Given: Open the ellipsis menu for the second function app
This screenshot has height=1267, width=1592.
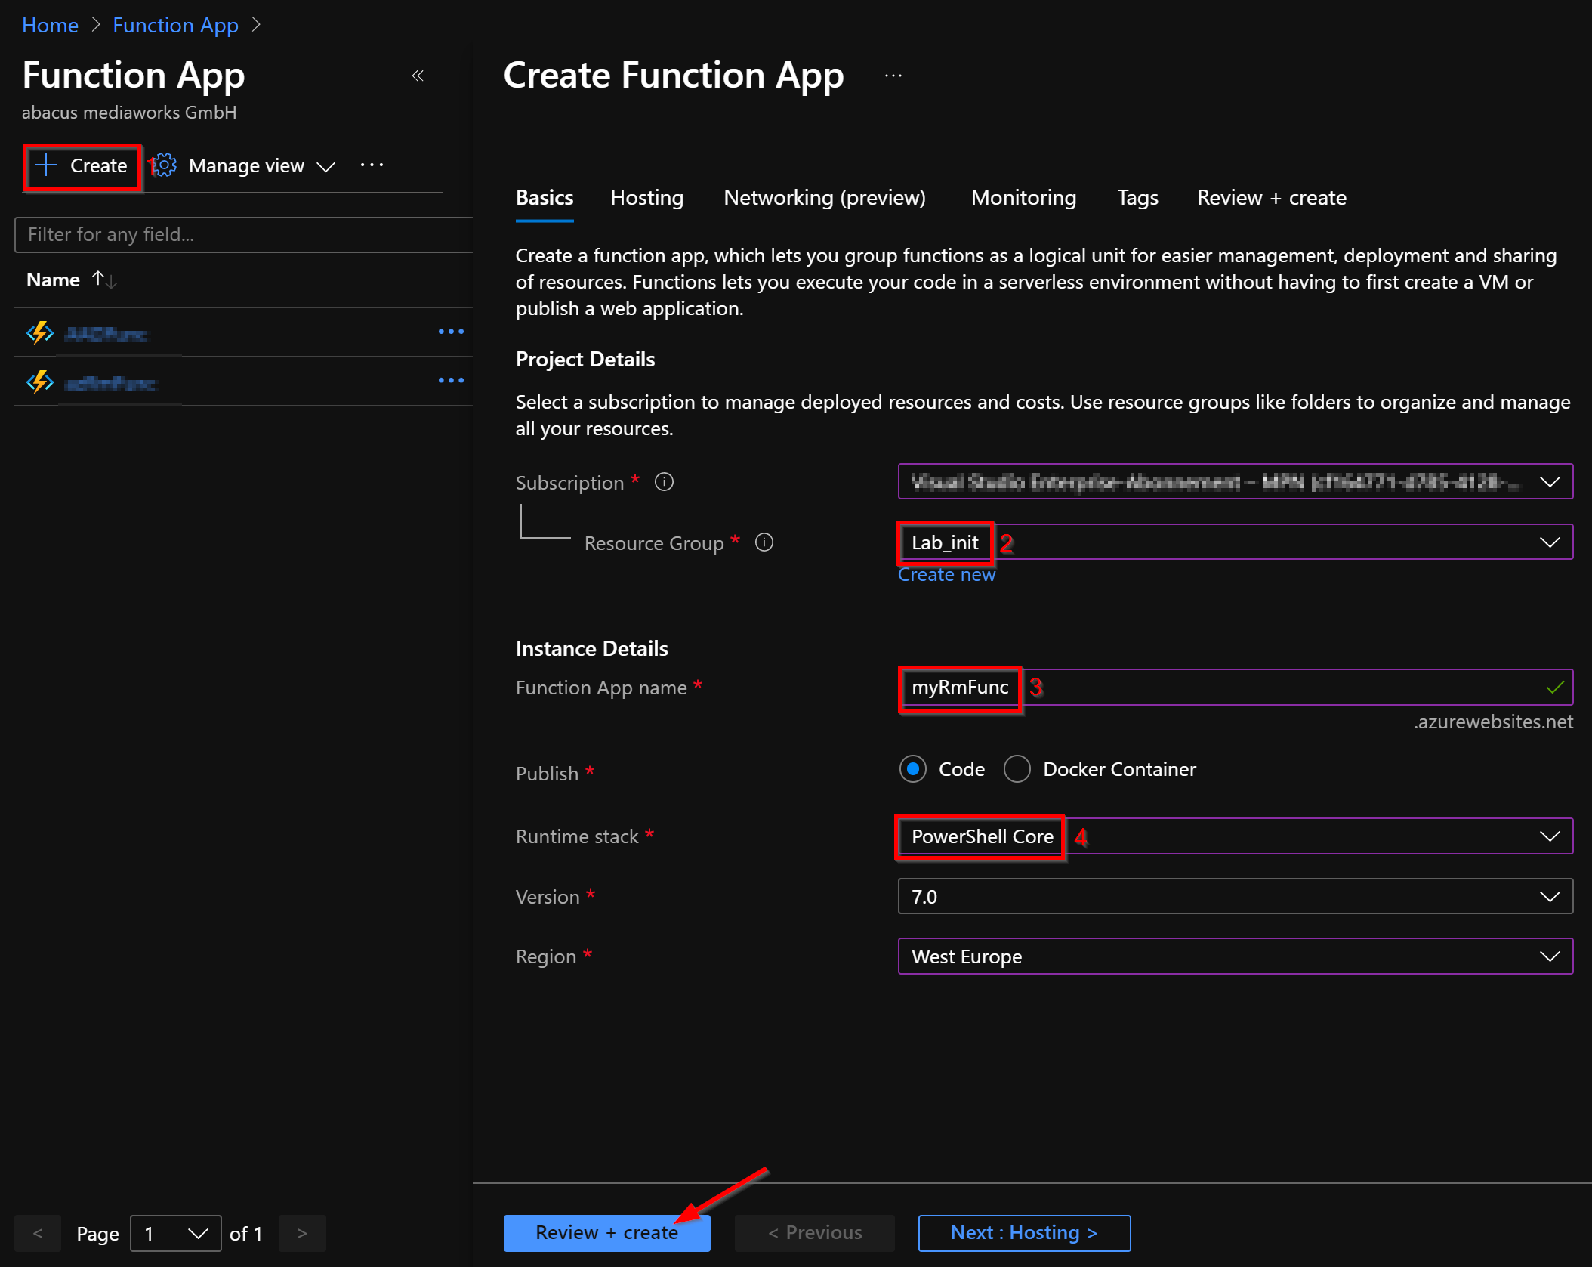Looking at the screenshot, I should [x=451, y=380].
